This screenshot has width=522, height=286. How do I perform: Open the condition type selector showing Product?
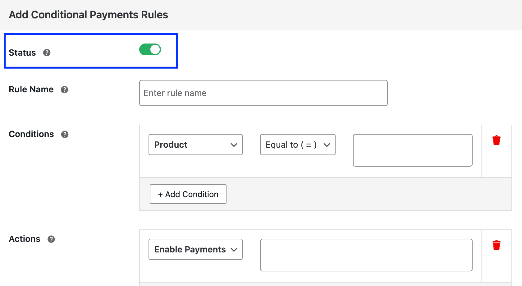195,145
